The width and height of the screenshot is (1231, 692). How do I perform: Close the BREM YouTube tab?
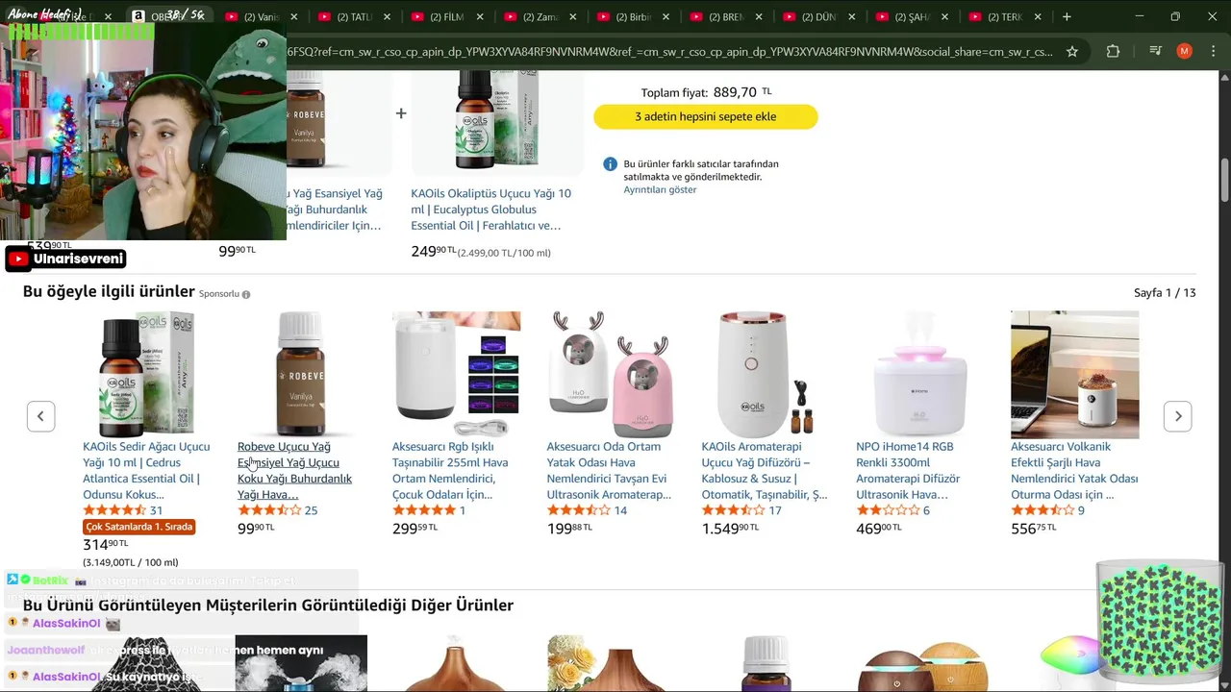pos(760,17)
